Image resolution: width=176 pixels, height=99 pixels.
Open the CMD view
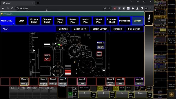point(21,21)
